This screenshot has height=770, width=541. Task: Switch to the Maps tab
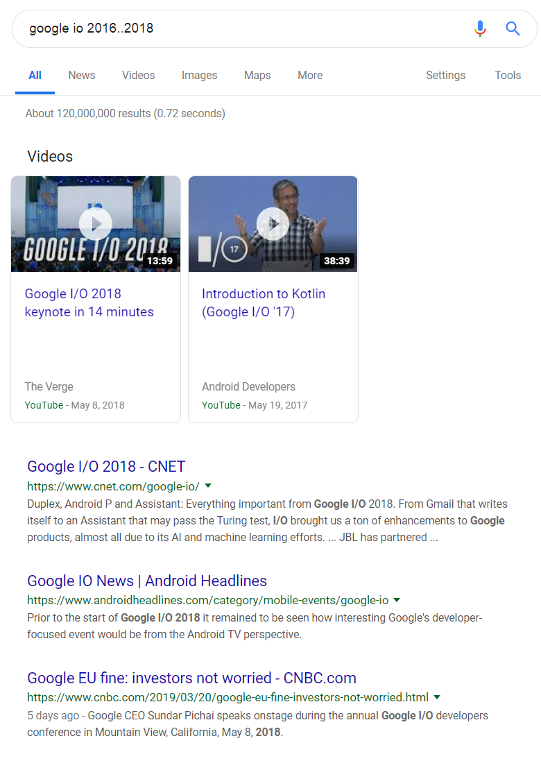(x=257, y=75)
